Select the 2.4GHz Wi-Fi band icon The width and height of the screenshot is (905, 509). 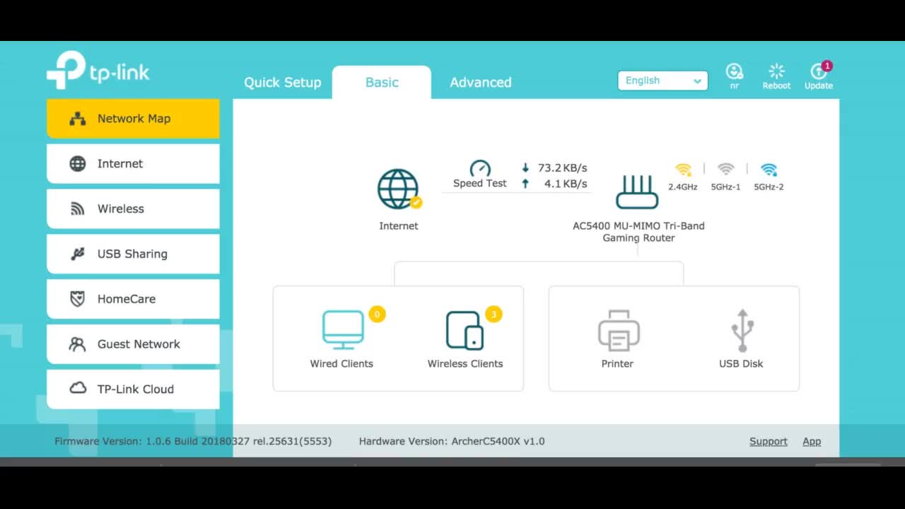pos(683,170)
